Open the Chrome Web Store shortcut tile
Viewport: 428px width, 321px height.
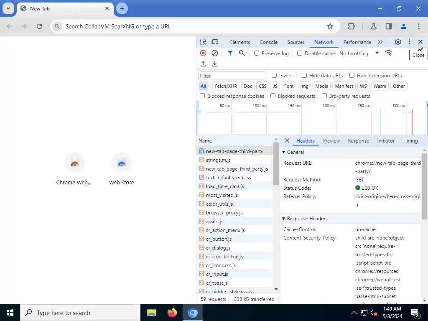coord(74,170)
